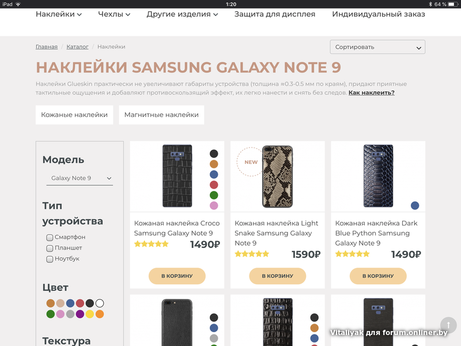The height and width of the screenshot is (346, 461).
Task: Add Croco sticker to cart with В корзину
Action: point(177,276)
